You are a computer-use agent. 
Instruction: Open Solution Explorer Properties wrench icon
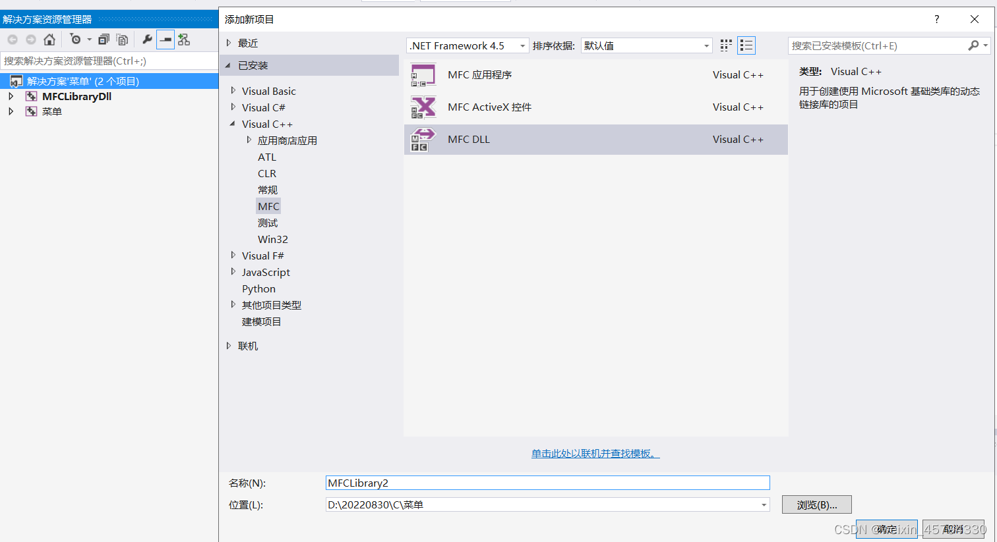coord(146,39)
